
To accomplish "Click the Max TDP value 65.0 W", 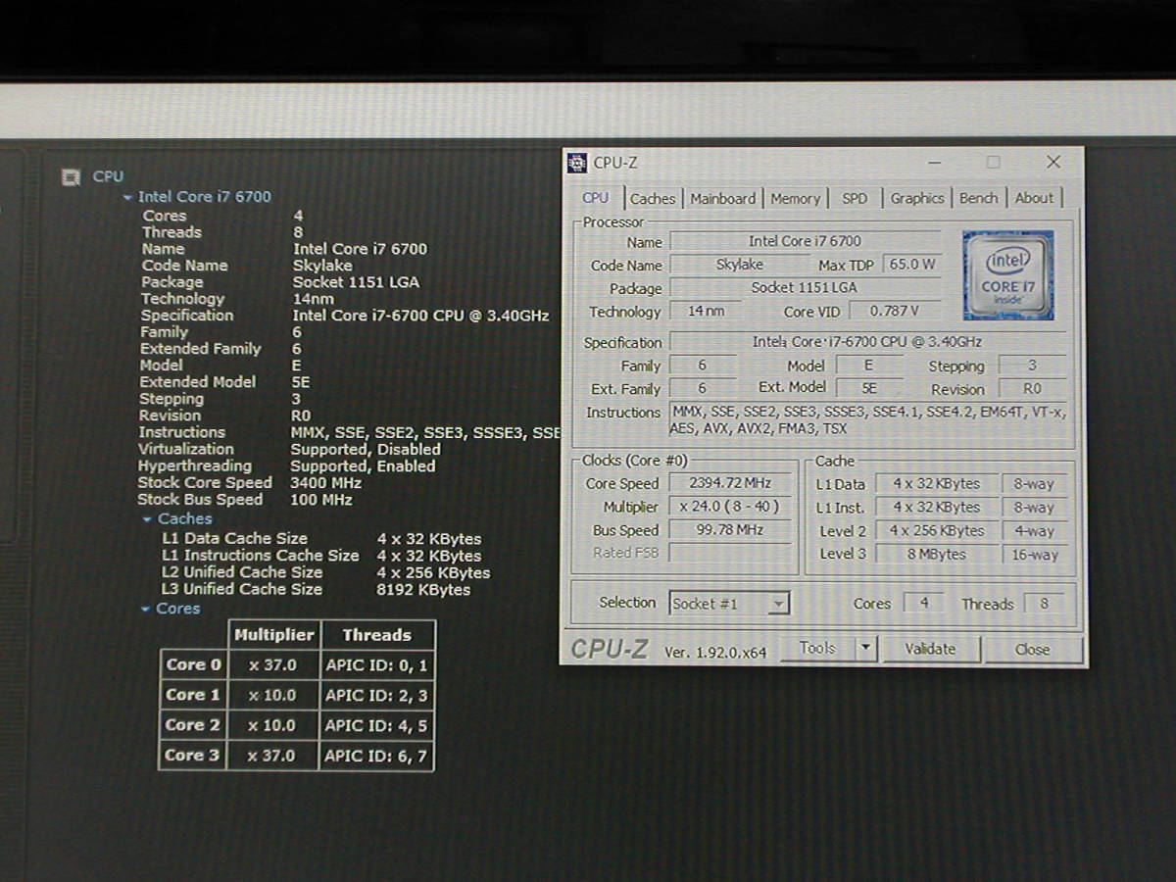I will [911, 265].
